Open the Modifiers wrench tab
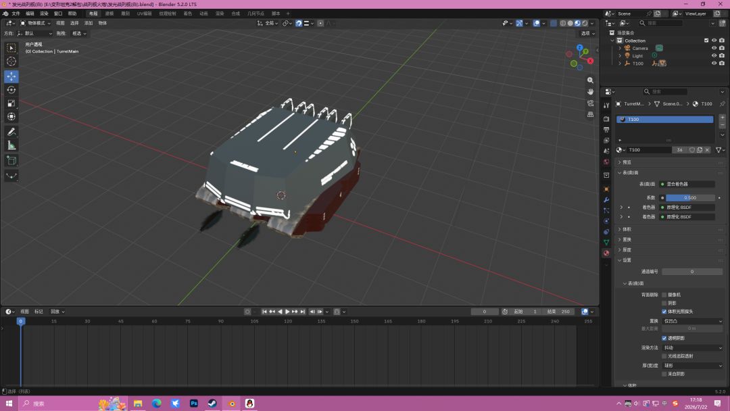 [x=606, y=199]
